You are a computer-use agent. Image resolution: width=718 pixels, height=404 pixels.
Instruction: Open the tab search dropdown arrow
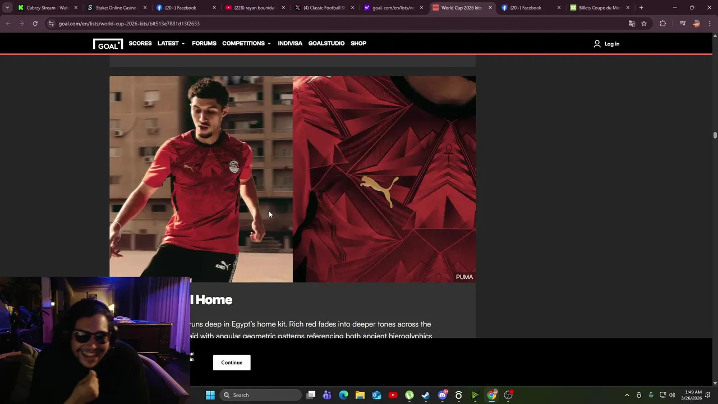[x=7, y=8]
